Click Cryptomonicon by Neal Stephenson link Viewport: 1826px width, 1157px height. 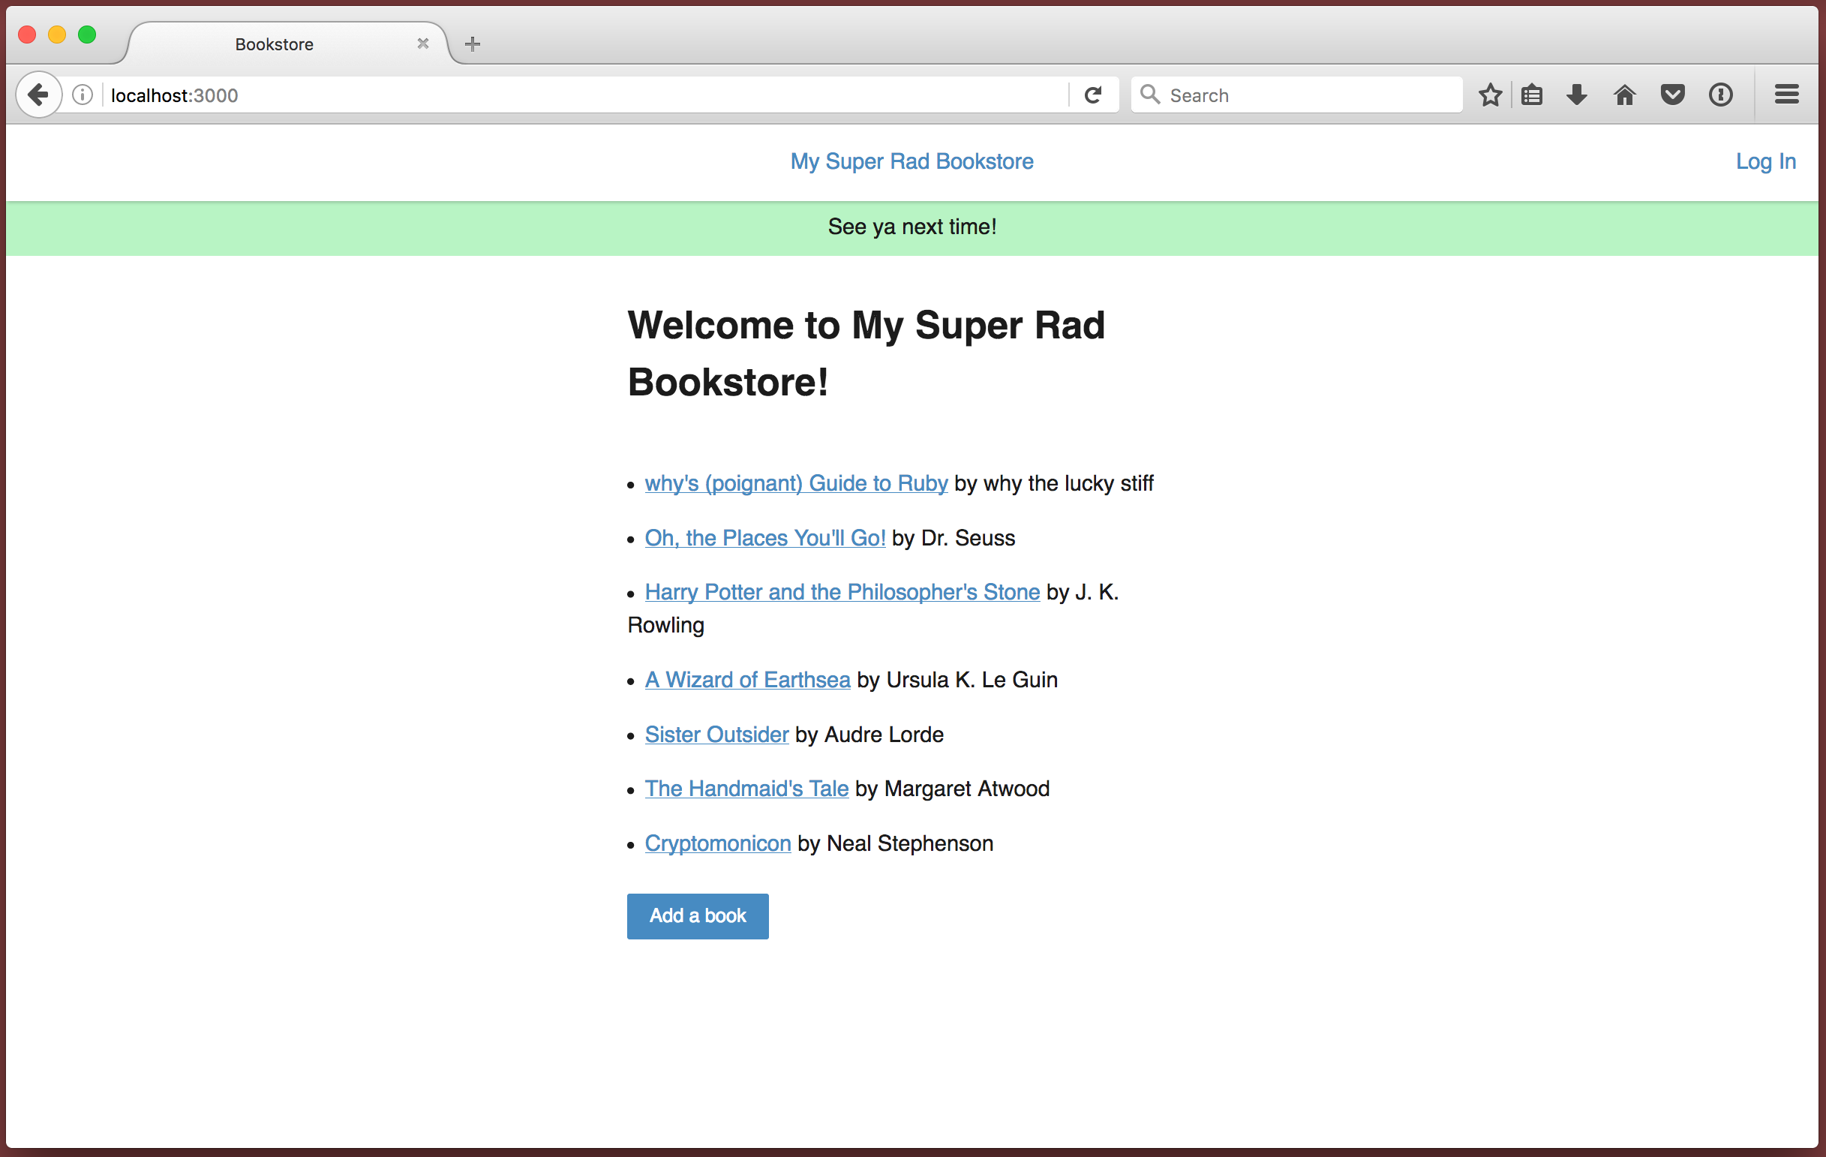pos(716,843)
